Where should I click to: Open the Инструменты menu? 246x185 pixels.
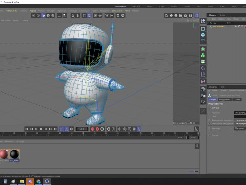click(x=11, y=11)
